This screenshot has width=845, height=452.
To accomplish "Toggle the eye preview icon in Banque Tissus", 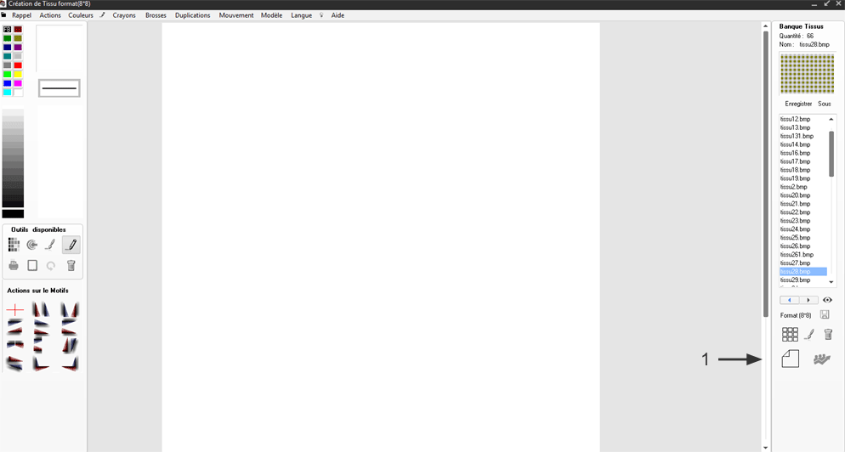I will tap(827, 300).
